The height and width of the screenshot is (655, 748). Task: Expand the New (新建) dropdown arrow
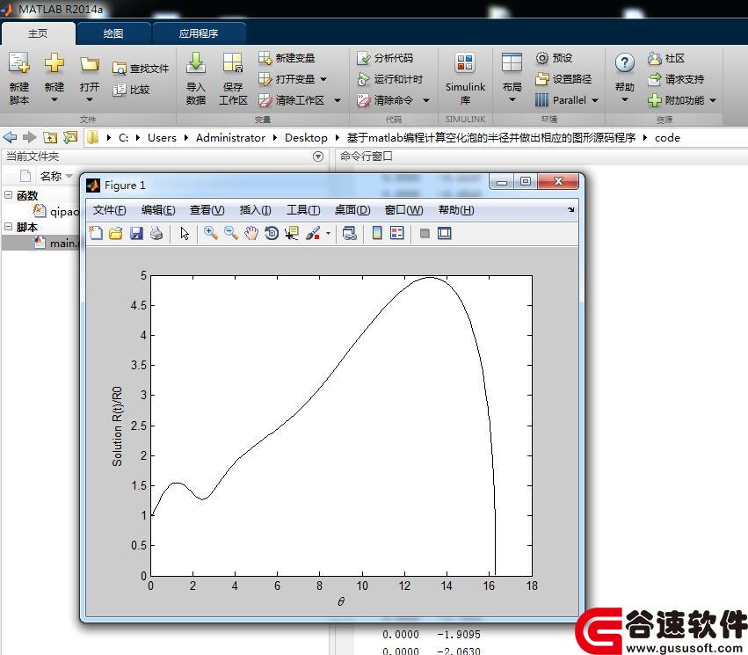[x=54, y=100]
